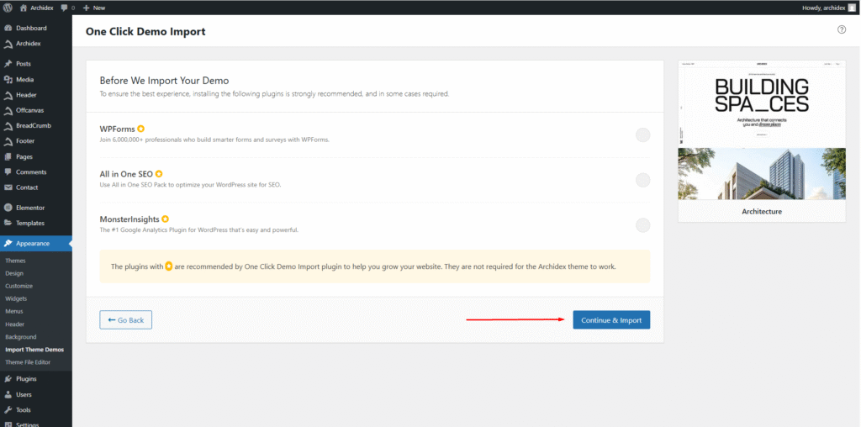
Task: Enable the WPForms plugin toggle
Action: pyautogui.click(x=642, y=134)
